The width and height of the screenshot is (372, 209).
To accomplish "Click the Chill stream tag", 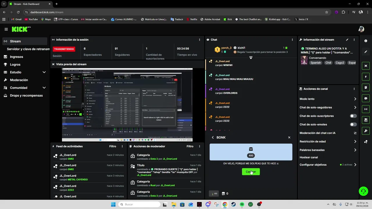I will pyautogui.click(x=328, y=63).
